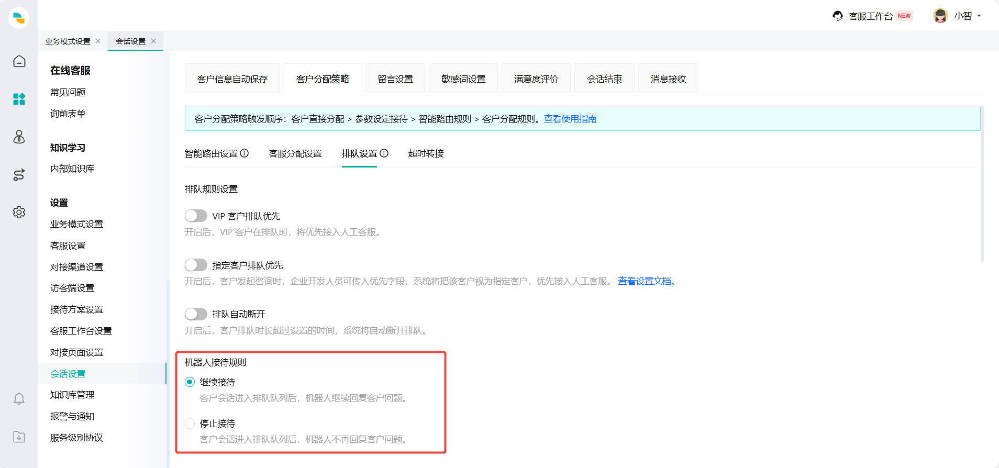Open the 消息接收 tab
Image resolution: width=999 pixels, height=468 pixels.
(x=668, y=79)
